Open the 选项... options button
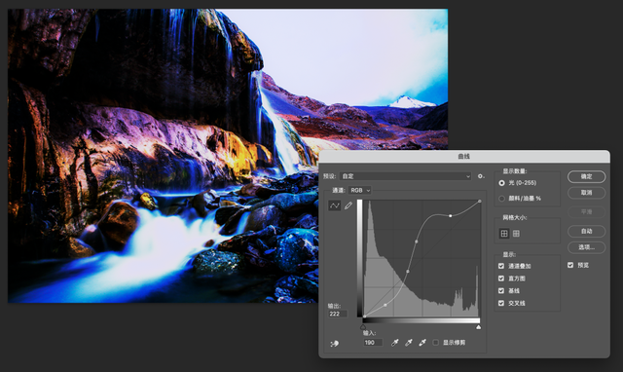Viewport: 623px width, 372px height. tap(586, 247)
